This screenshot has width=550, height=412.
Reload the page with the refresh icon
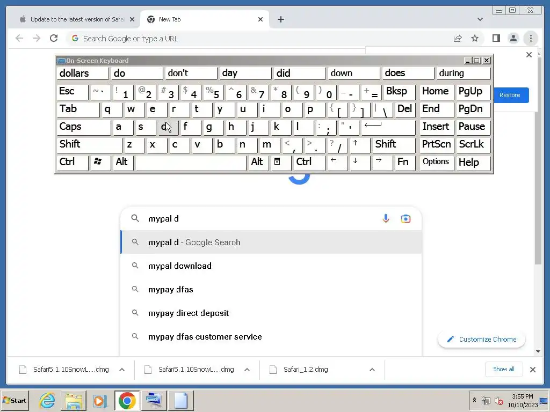(x=54, y=38)
